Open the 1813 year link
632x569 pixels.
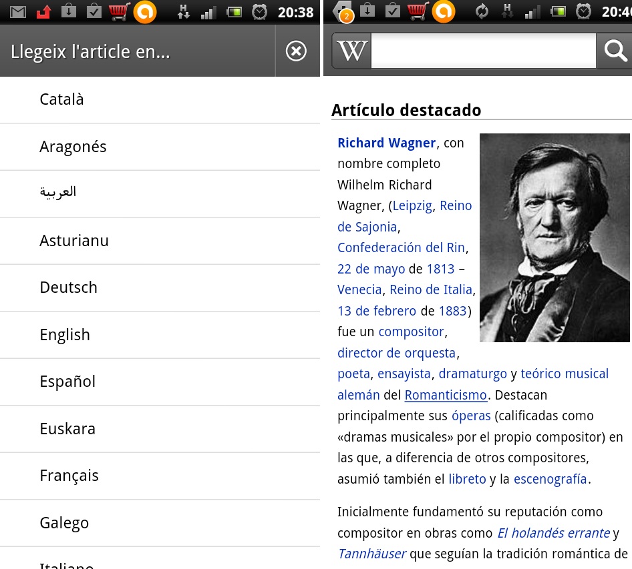point(440,268)
